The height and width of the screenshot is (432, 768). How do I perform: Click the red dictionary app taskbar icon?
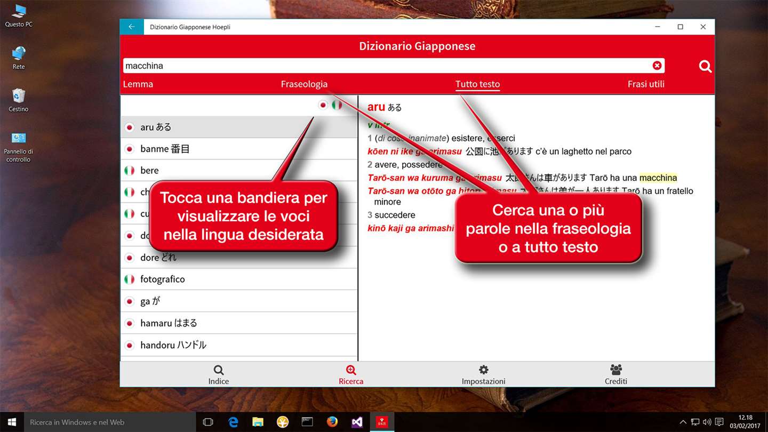coord(382,422)
